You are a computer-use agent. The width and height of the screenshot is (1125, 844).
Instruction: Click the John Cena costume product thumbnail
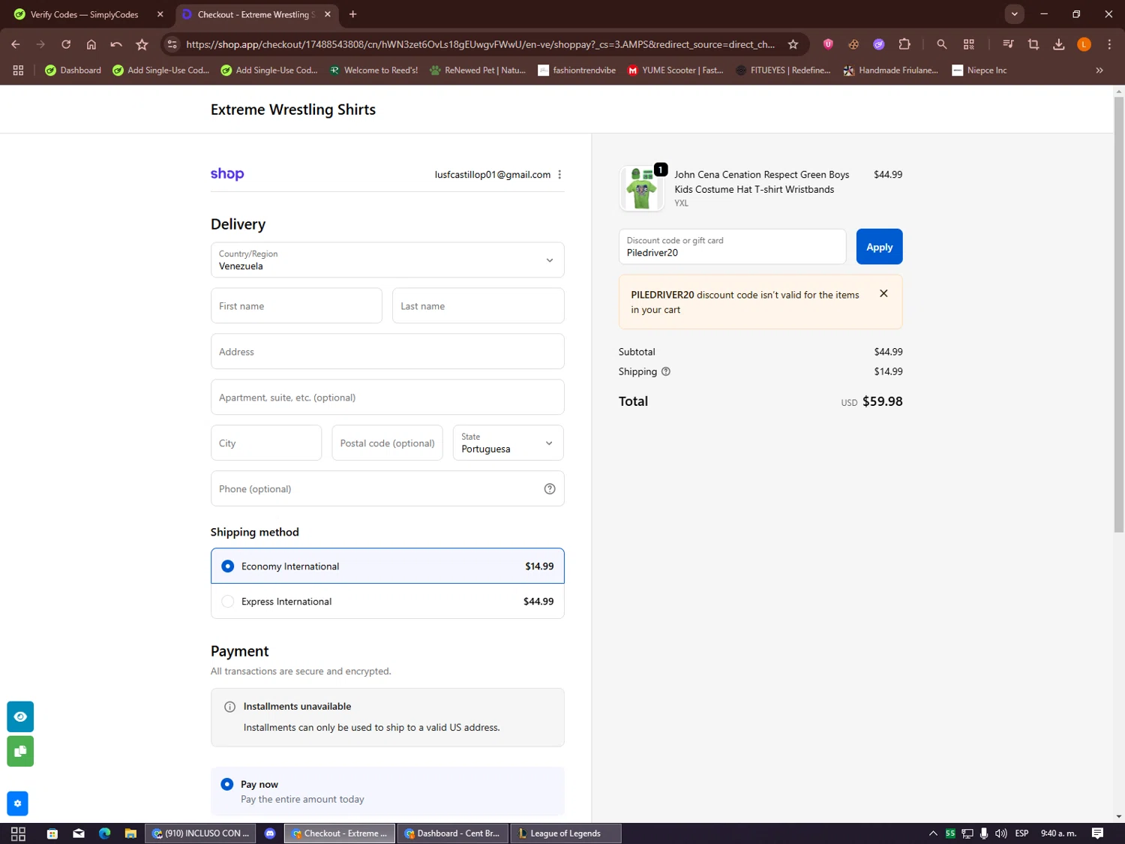tap(641, 188)
